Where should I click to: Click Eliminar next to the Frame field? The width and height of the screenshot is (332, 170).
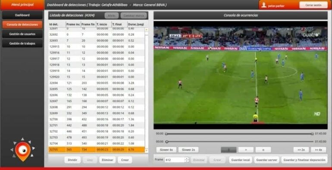pos(199,160)
